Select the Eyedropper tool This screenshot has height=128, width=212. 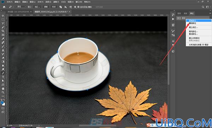(3, 39)
